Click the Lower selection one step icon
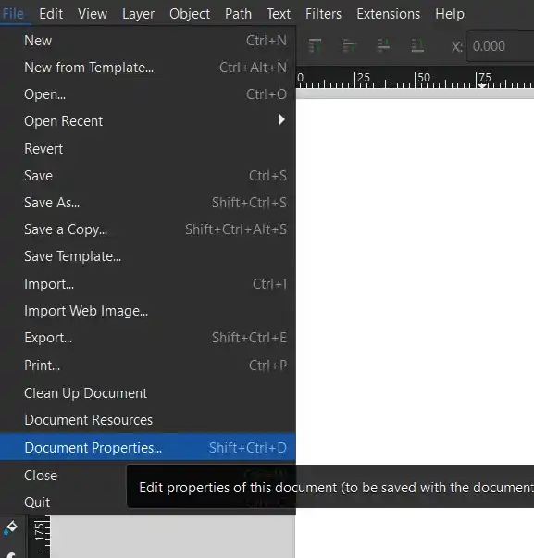Image resolution: width=534 pixels, height=558 pixels. coord(383,46)
